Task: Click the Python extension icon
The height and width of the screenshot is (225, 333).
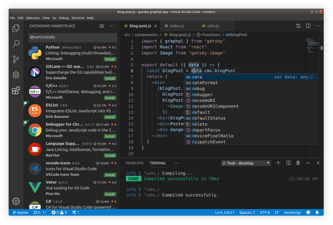Action: [35, 53]
